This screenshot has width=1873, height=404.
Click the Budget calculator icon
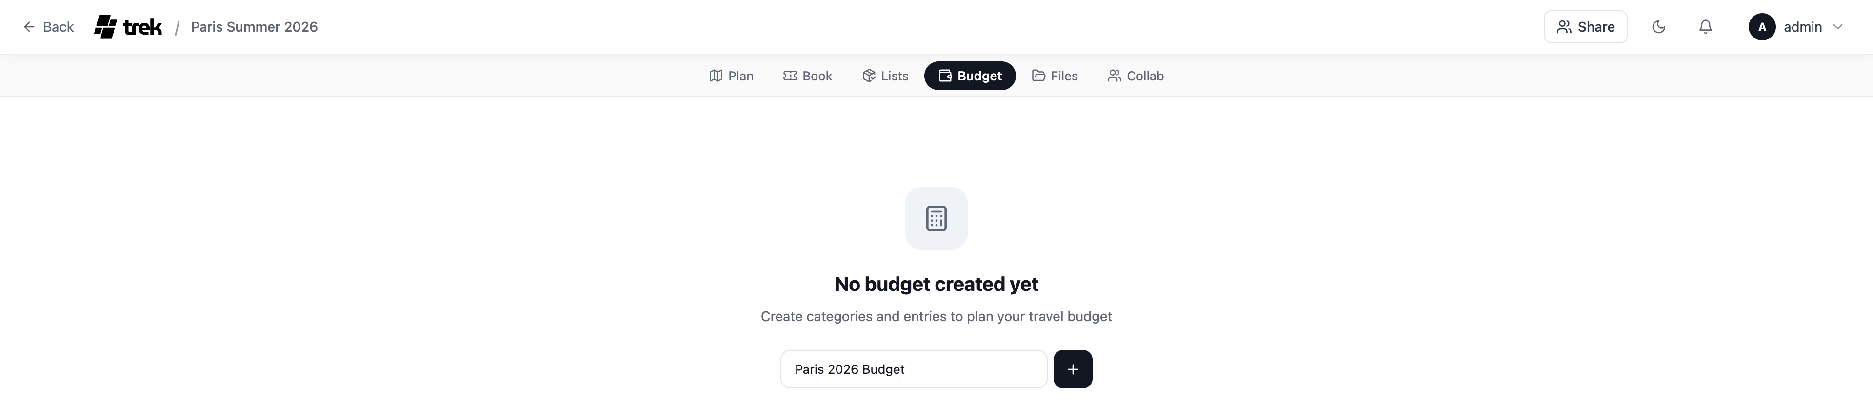click(x=945, y=75)
